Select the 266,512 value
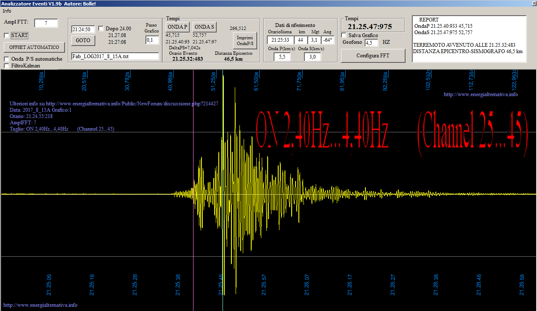 (x=238, y=28)
